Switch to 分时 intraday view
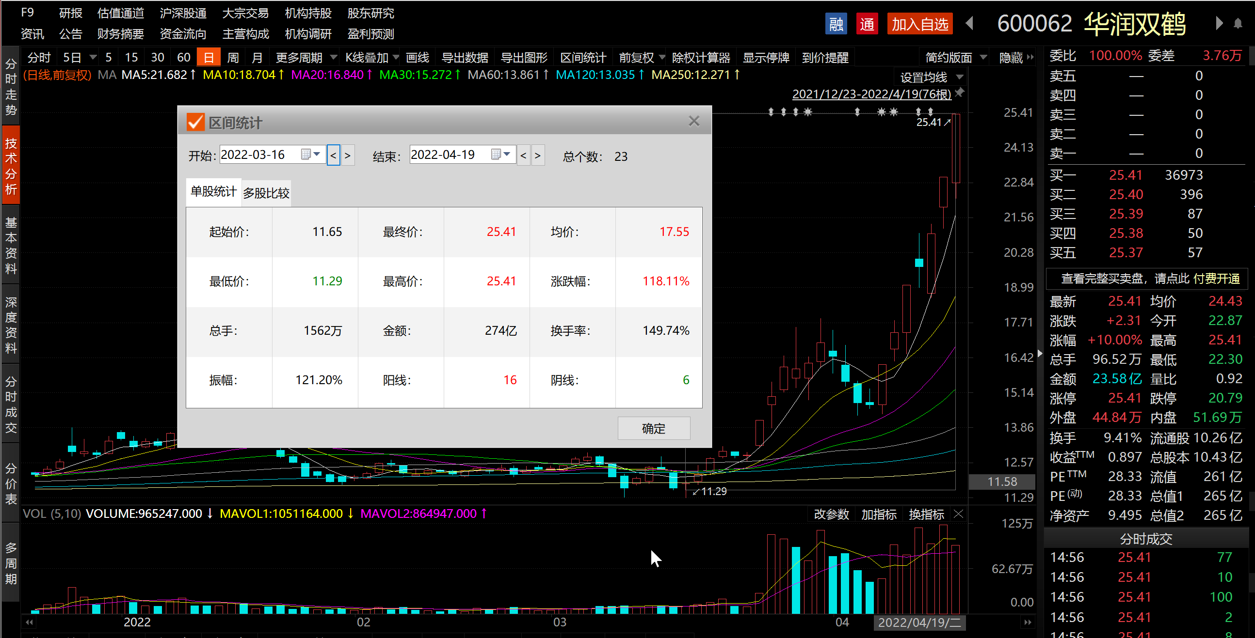 pos(39,58)
